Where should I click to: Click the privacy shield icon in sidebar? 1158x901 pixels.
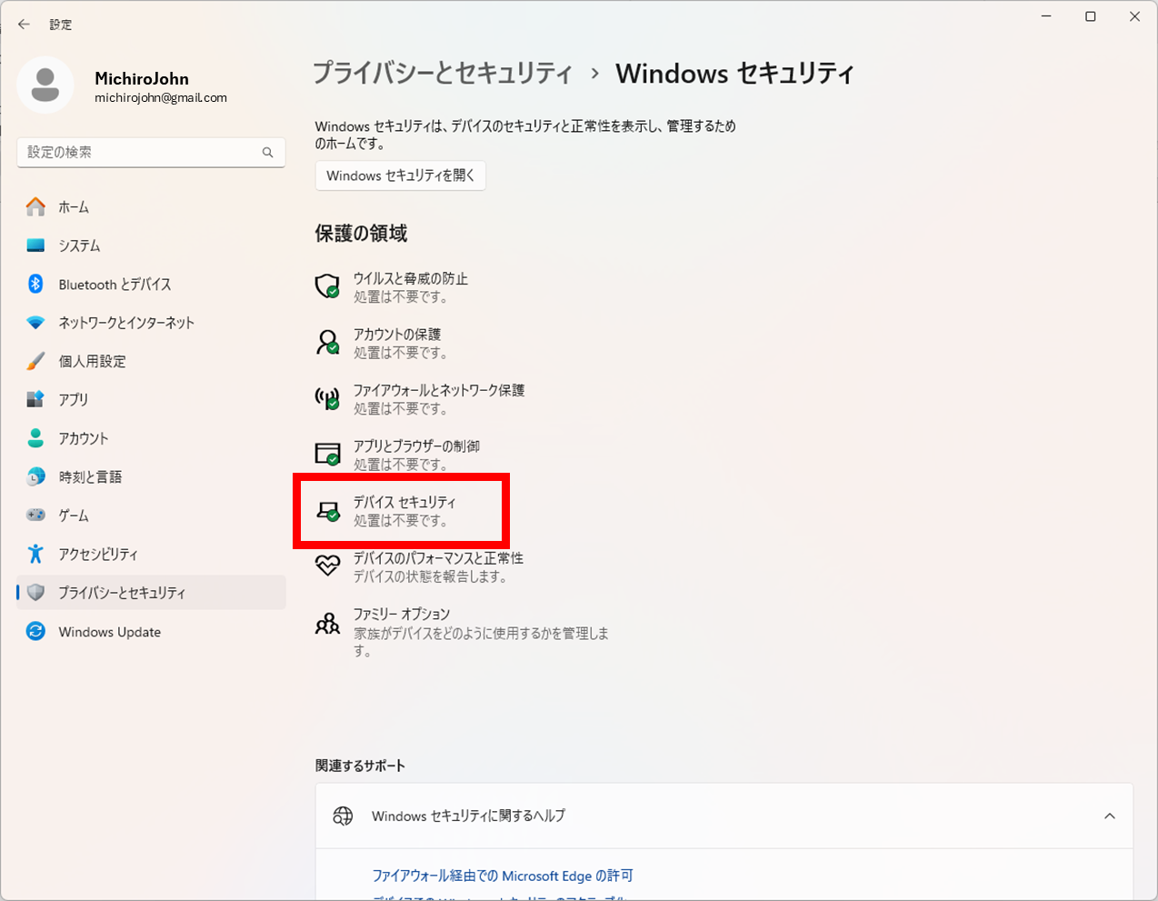[x=35, y=592]
